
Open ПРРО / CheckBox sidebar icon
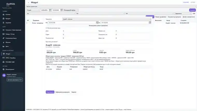pyautogui.click(x=4, y=58)
